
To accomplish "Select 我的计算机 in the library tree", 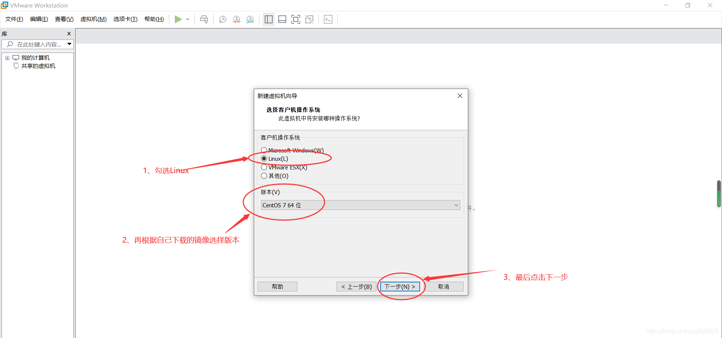I will pyautogui.click(x=35, y=58).
